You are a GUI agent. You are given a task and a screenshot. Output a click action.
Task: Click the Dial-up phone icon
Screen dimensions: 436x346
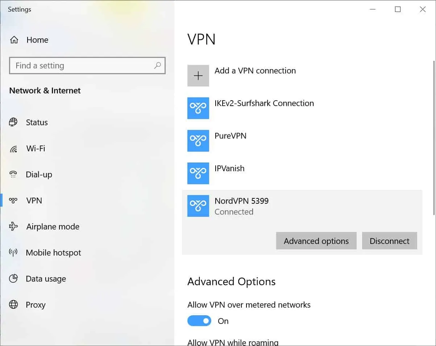click(x=13, y=174)
